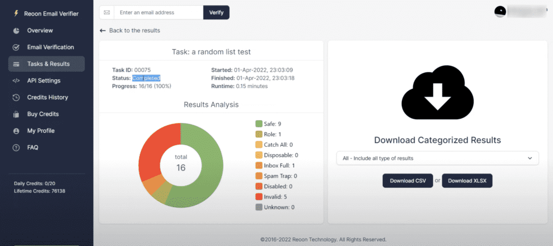Click the FAQ question mark icon
The image size is (553, 246).
(16, 147)
